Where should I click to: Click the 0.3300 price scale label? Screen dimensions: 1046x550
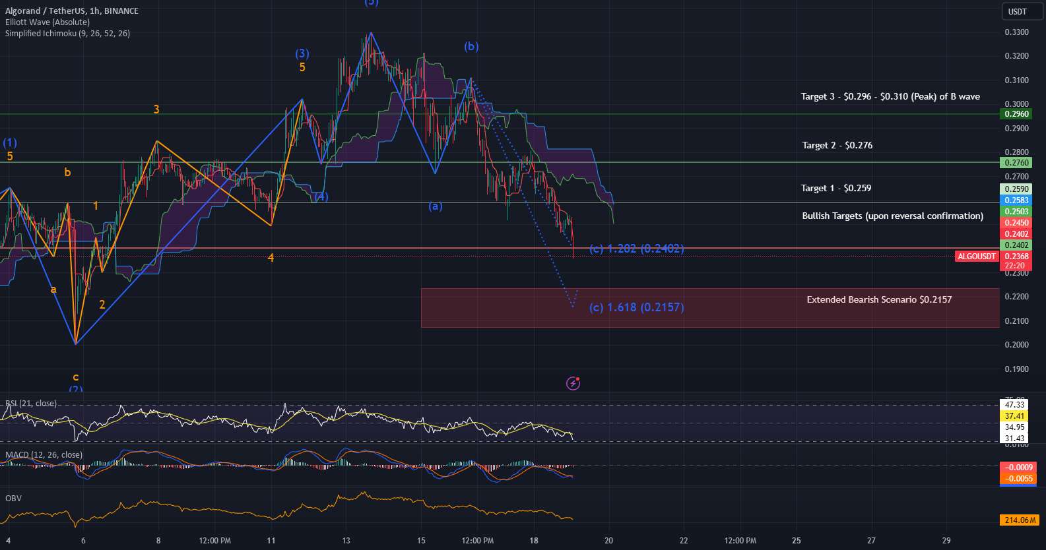pos(1016,32)
